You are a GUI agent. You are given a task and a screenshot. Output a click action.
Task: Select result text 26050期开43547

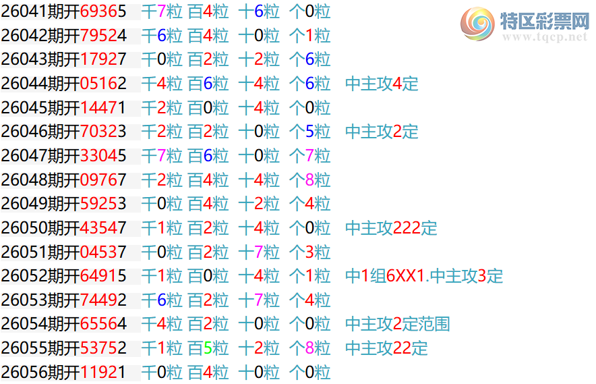[x=63, y=228]
